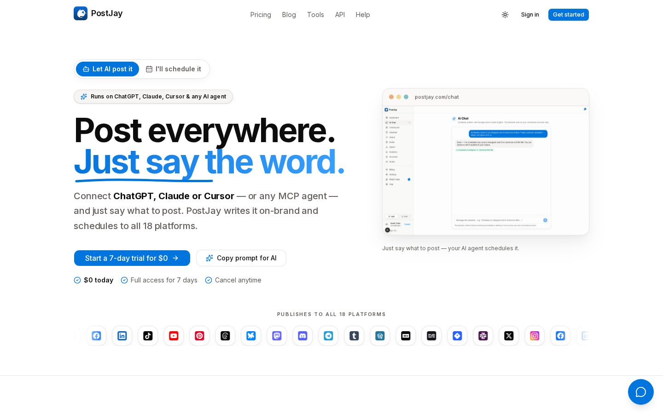The height and width of the screenshot is (414, 663).
Task: Click the WordPress platform icon
Action: 380,336
